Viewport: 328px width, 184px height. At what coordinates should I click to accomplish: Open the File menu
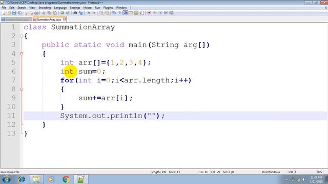[4, 8]
